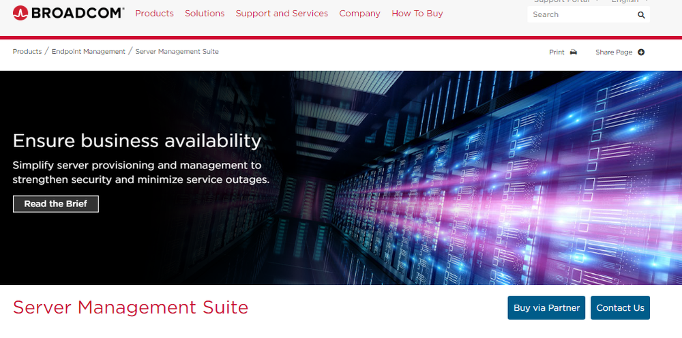Go to Products breadcrumb
The height and width of the screenshot is (338, 682).
pyautogui.click(x=27, y=51)
